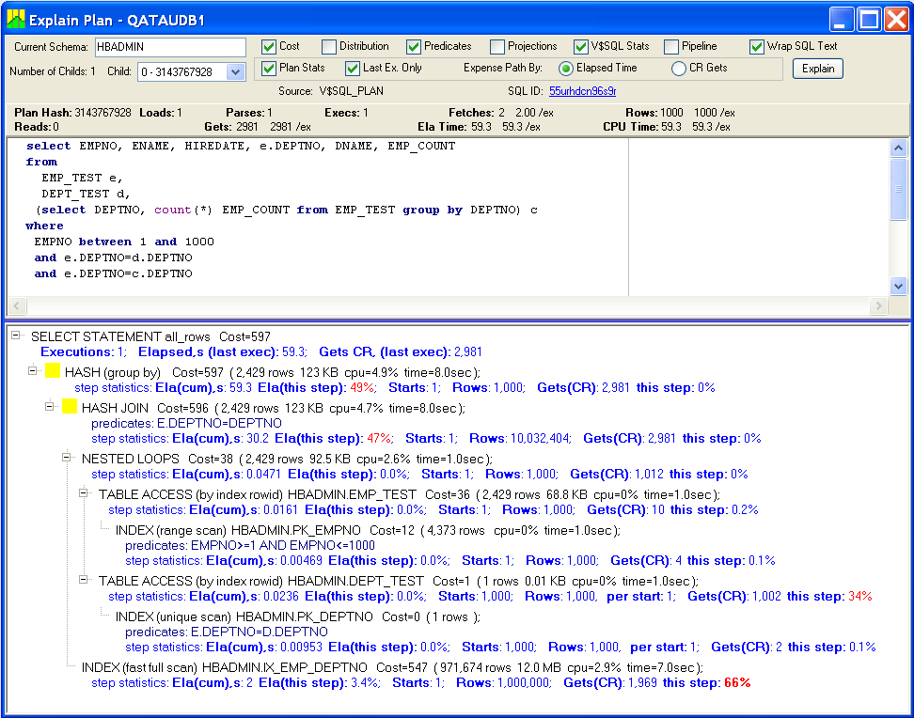Image resolution: width=914 pixels, height=718 pixels.
Task: Select INDEX (unique scan) PK_DEPTNO row
Action: 298,617
